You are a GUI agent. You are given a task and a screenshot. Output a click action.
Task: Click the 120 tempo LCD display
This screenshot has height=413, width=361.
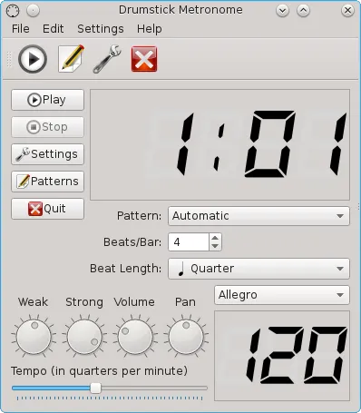pyautogui.click(x=282, y=356)
